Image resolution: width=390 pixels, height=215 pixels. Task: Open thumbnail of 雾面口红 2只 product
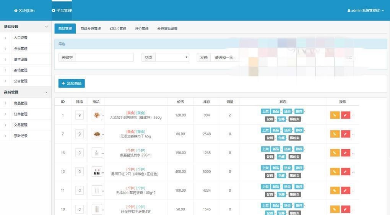[97, 171]
